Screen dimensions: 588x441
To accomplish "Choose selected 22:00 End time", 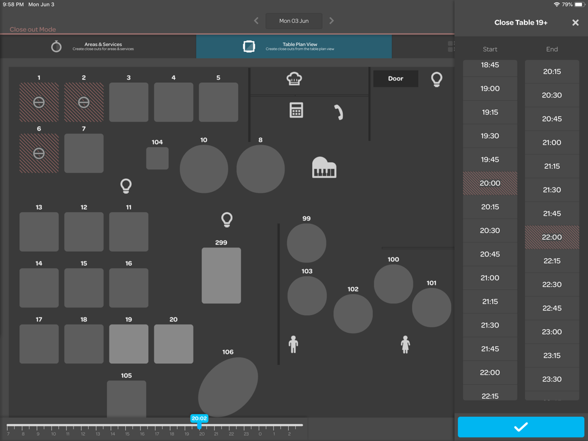I will 552,237.
